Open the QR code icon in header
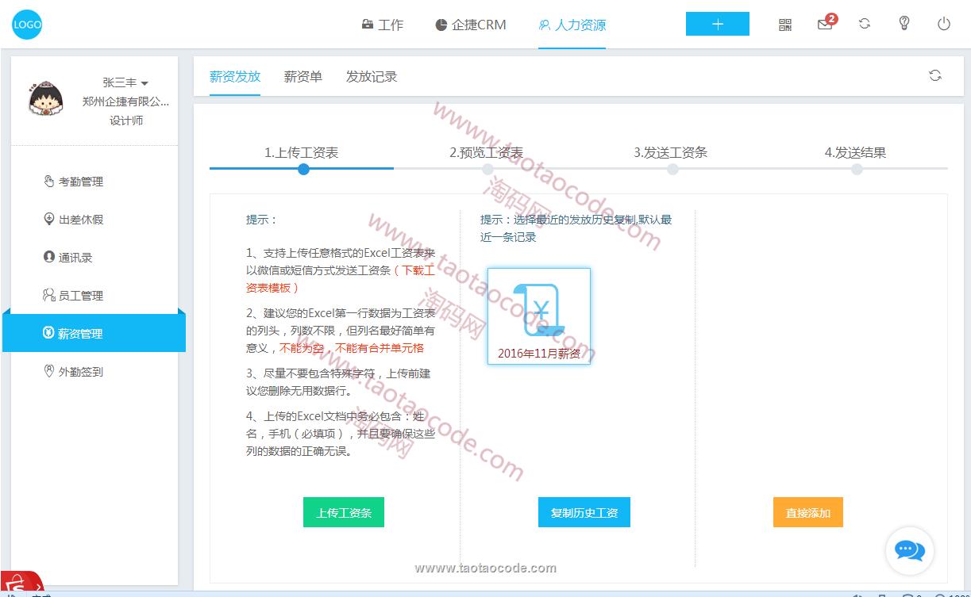This screenshot has width=971, height=597. [785, 25]
